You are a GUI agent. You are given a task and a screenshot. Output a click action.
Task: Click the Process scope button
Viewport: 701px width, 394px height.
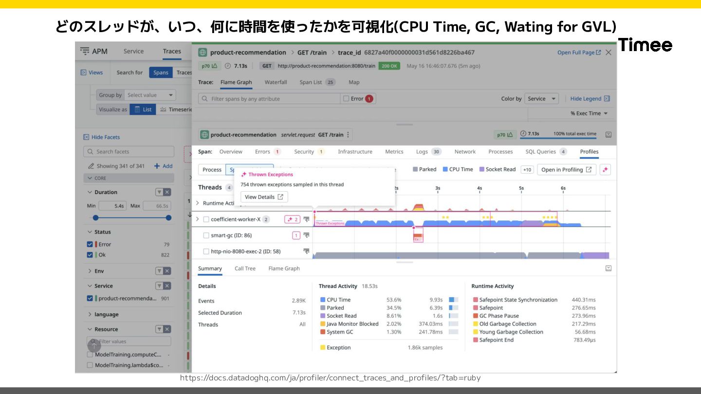pos(212,170)
